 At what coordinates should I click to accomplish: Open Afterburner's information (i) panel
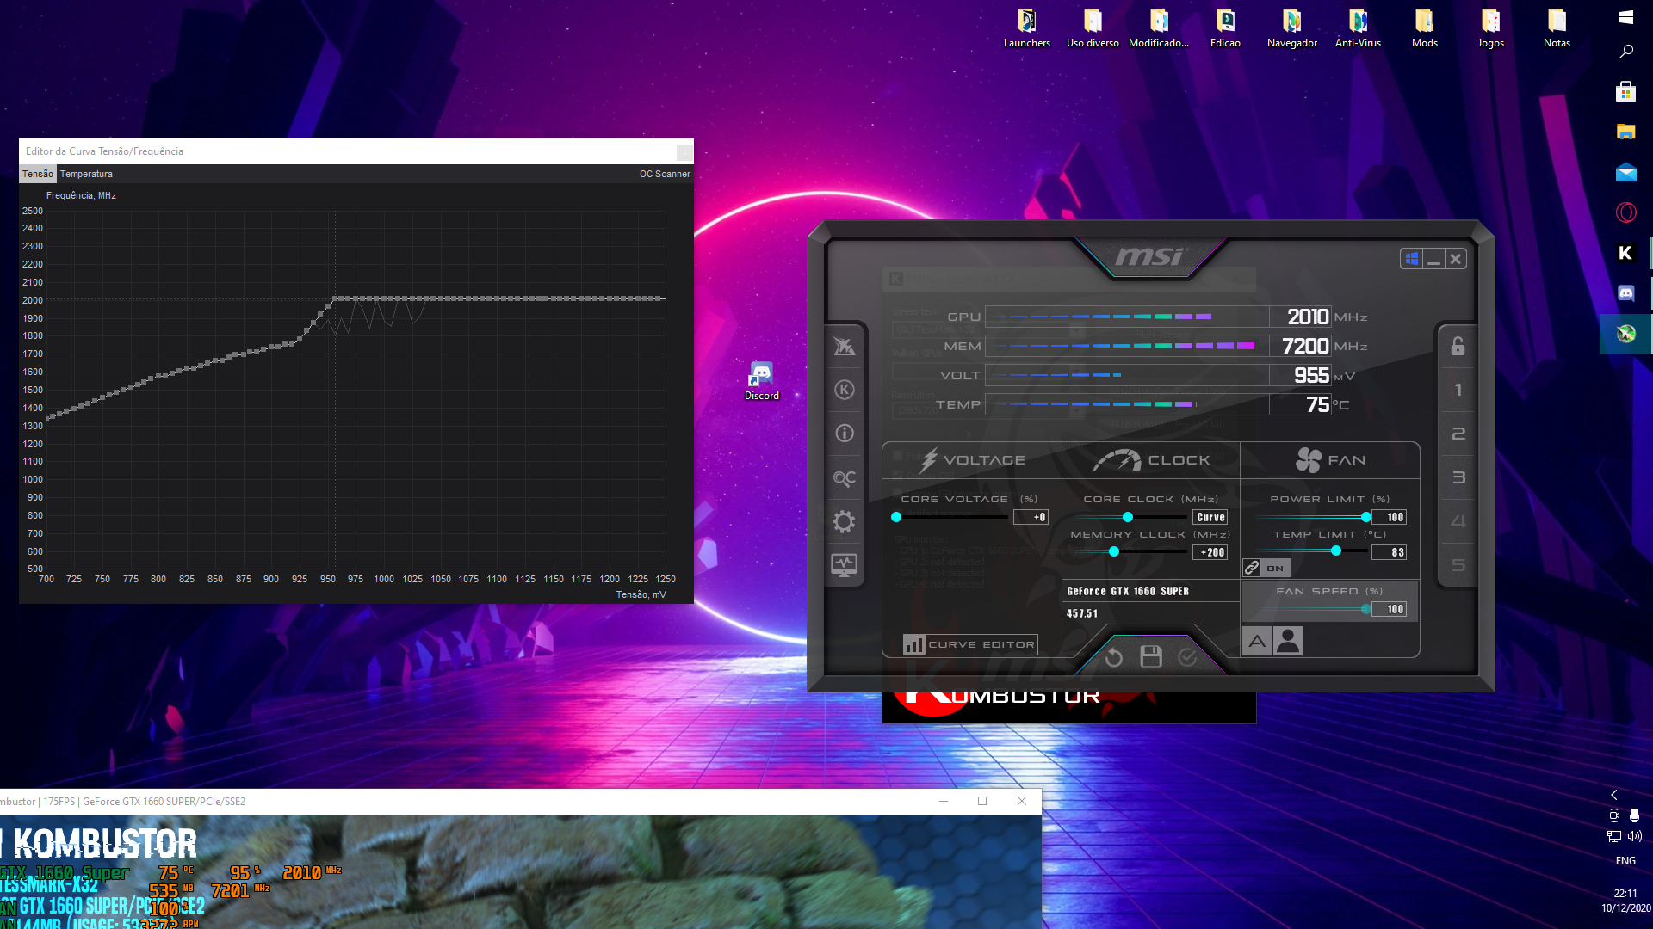[845, 434]
